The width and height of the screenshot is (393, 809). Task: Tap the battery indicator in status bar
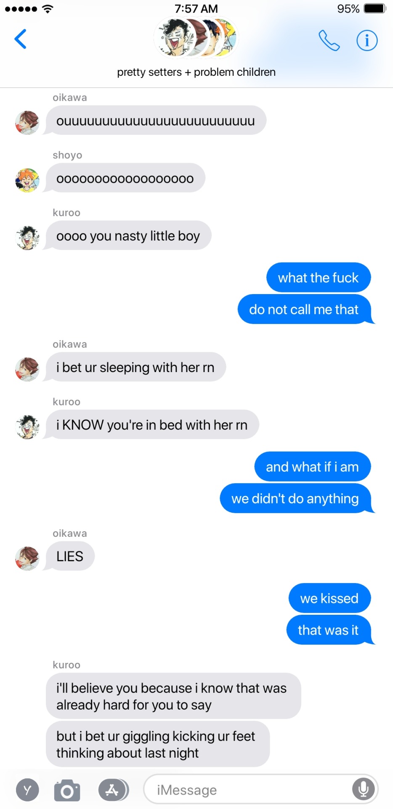374,8
